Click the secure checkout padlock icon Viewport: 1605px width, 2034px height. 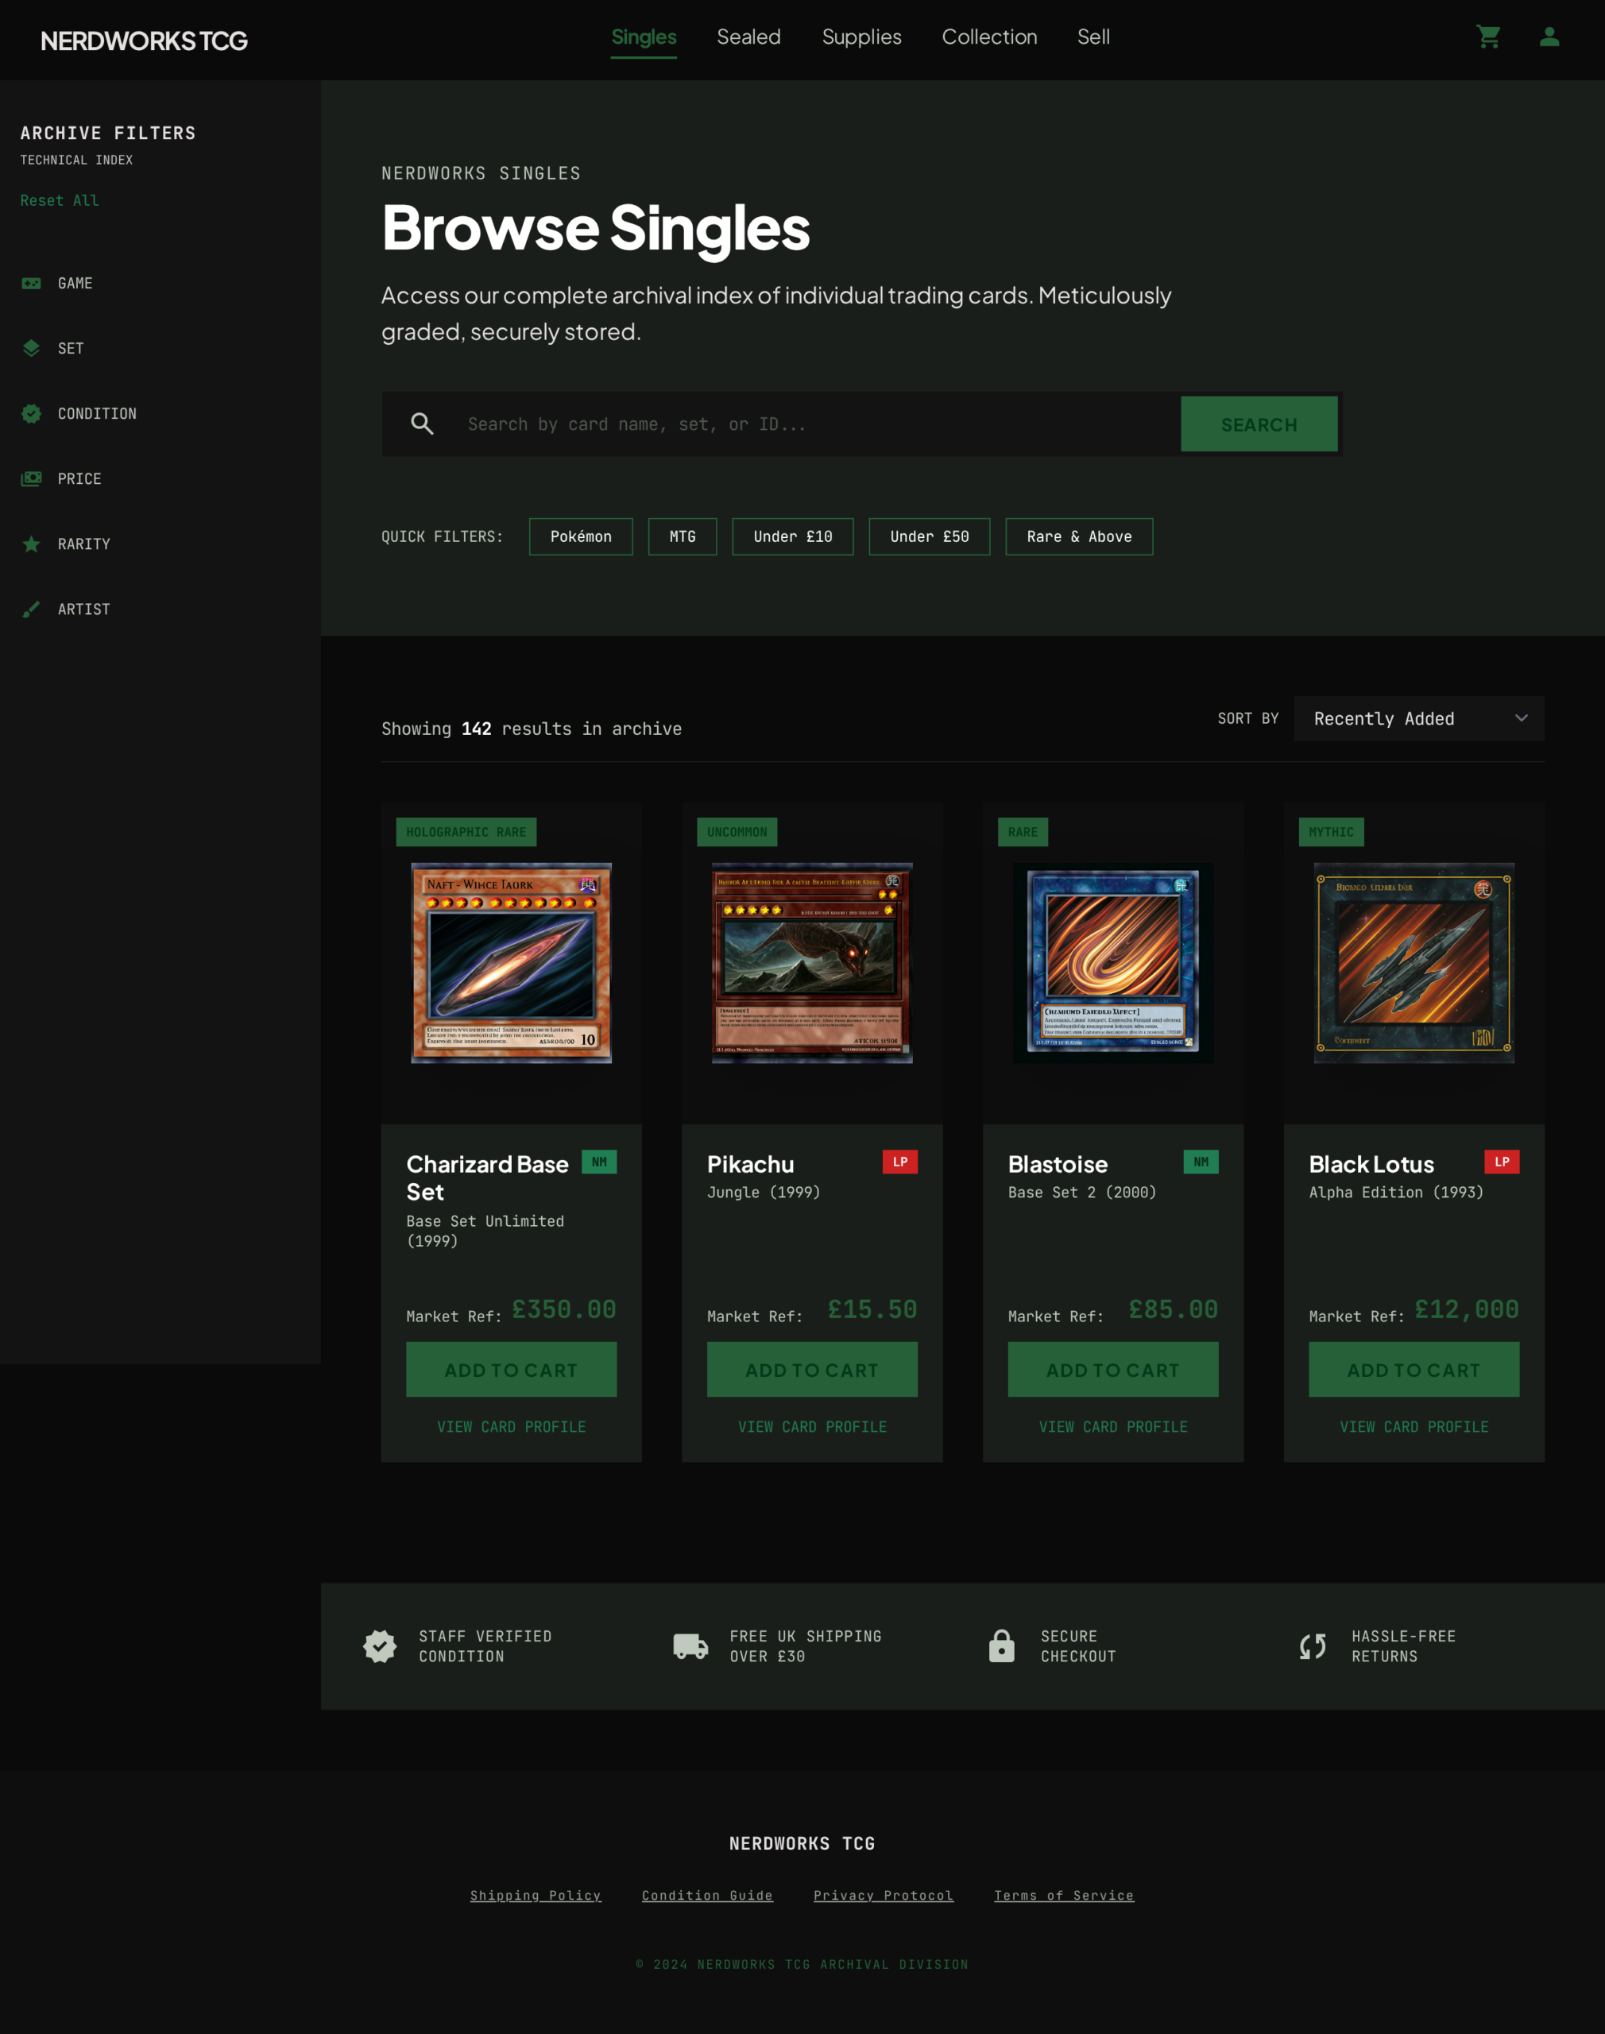coord(1001,1646)
